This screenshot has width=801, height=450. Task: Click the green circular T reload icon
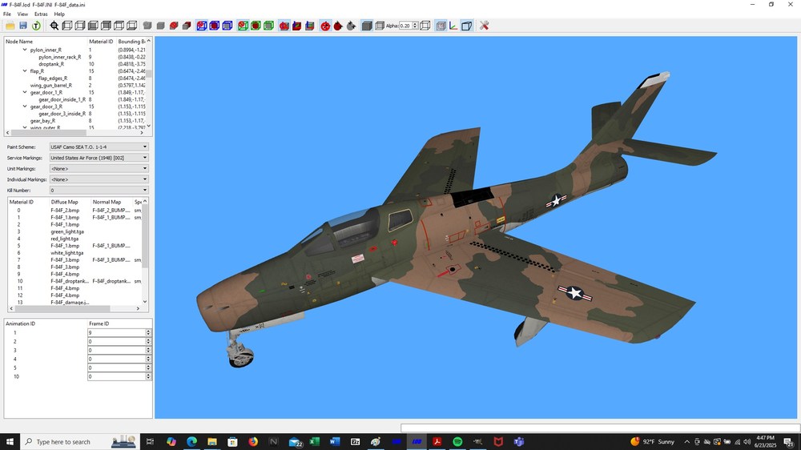coord(36,26)
